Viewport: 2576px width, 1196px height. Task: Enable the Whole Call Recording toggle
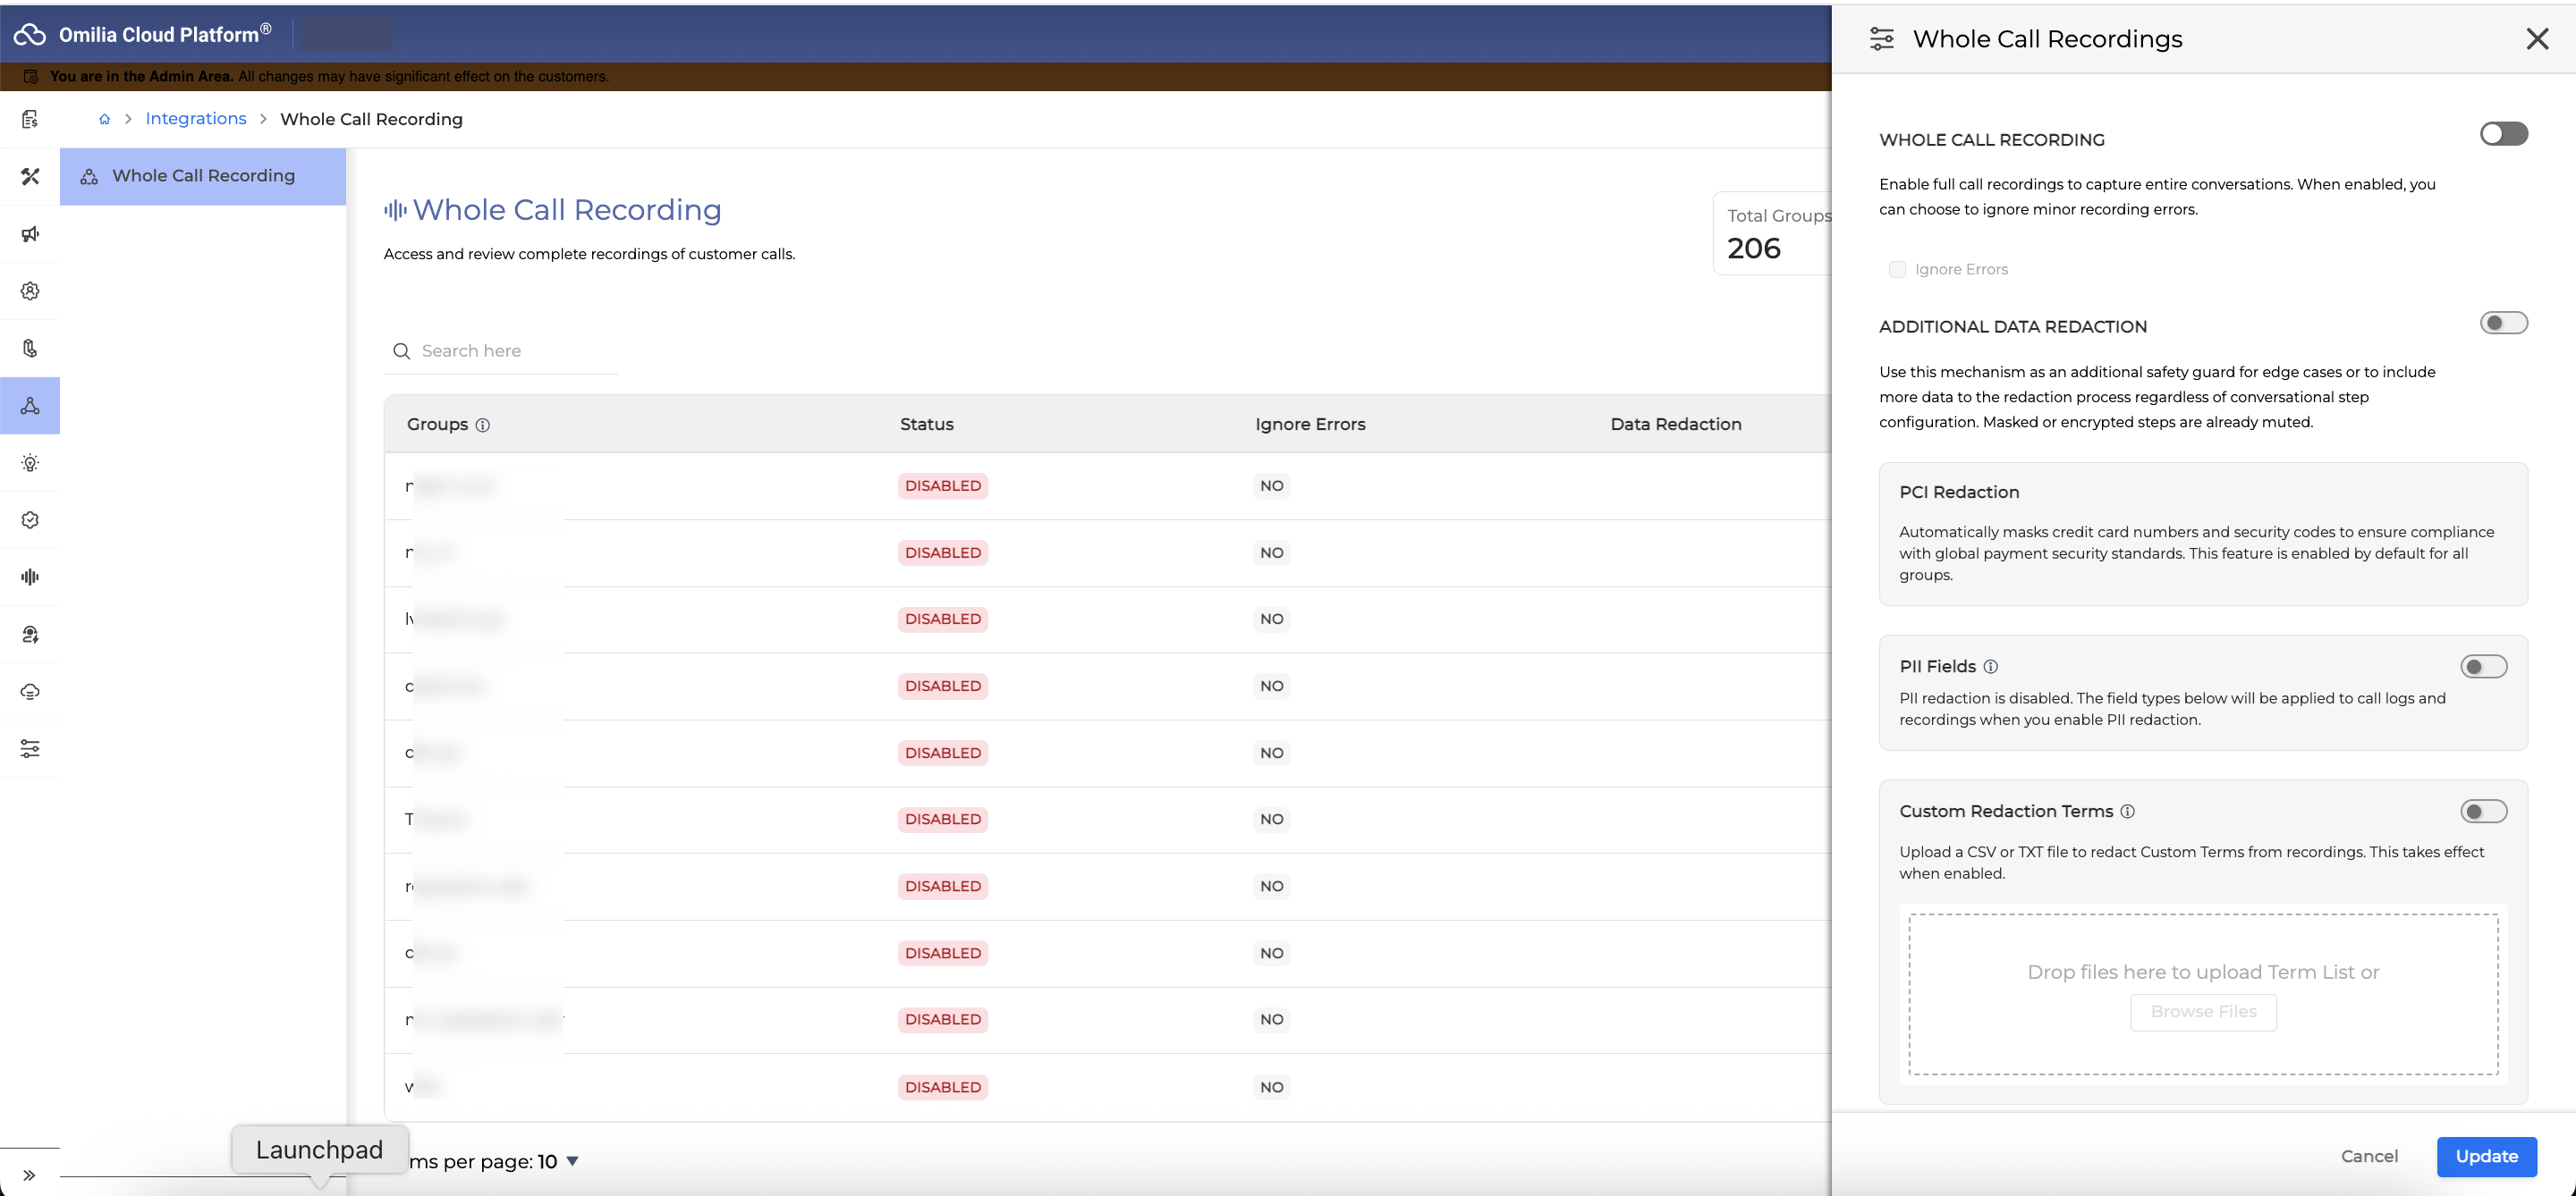(2503, 134)
